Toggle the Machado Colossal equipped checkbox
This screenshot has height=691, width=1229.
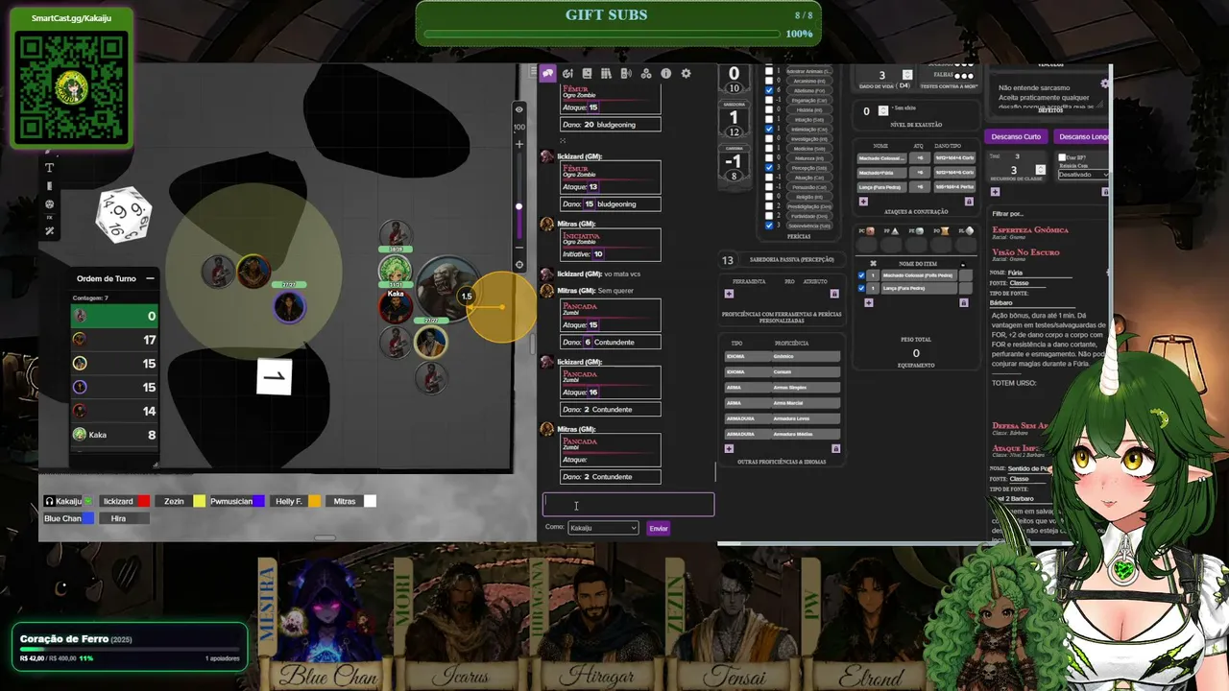(x=861, y=275)
